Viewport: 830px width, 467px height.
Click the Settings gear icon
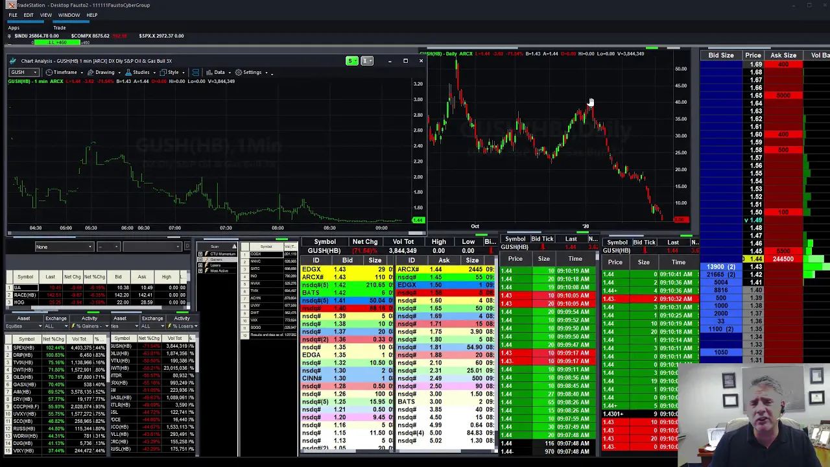pos(239,72)
